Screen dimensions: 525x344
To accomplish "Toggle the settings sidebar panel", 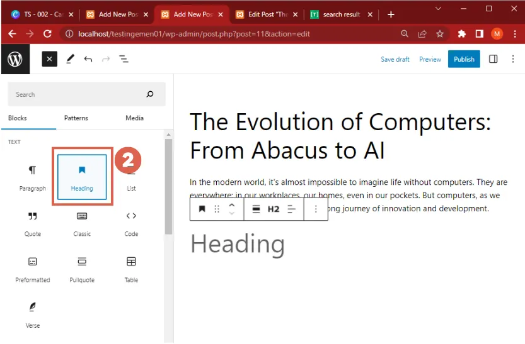I will point(493,59).
